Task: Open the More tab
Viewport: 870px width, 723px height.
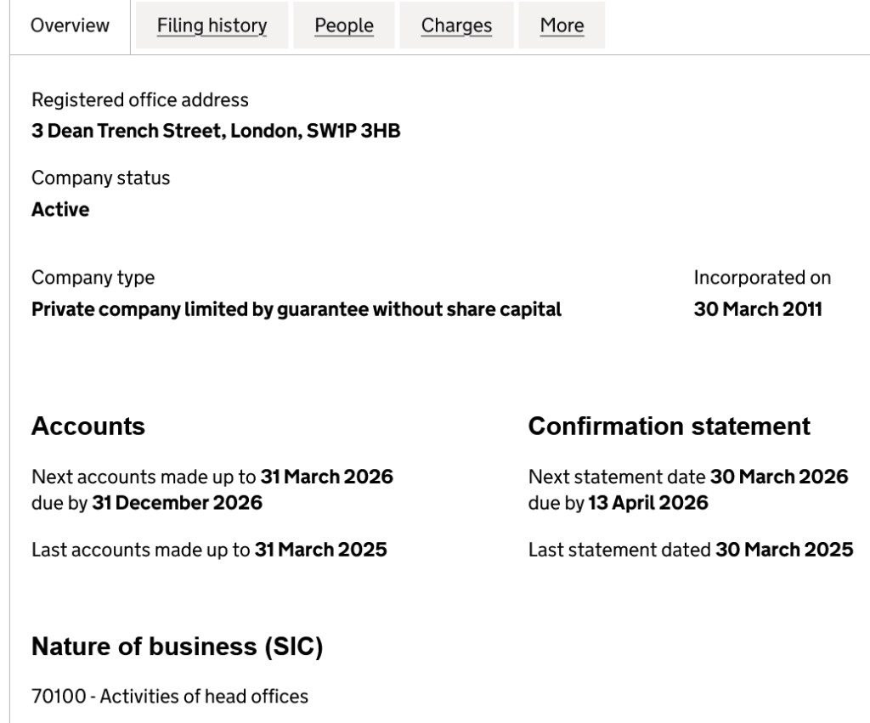Action: [562, 25]
